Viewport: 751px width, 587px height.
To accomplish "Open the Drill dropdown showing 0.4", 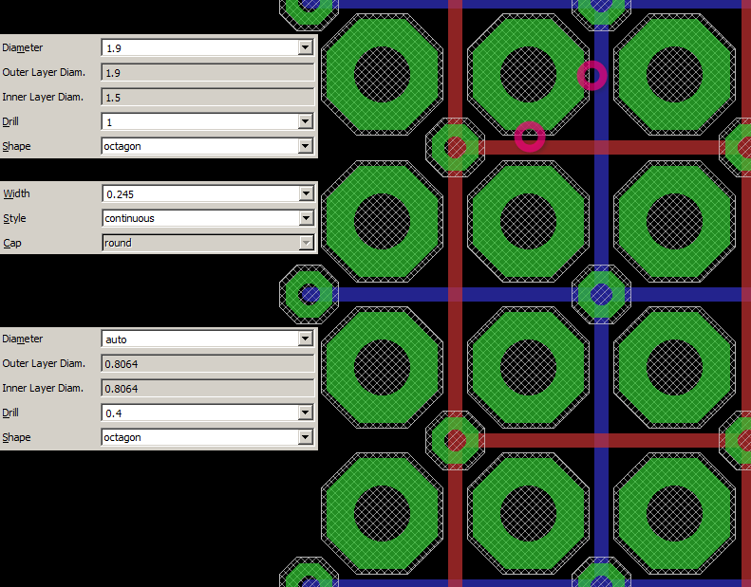I will pyautogui.click(x=305, y=413).
